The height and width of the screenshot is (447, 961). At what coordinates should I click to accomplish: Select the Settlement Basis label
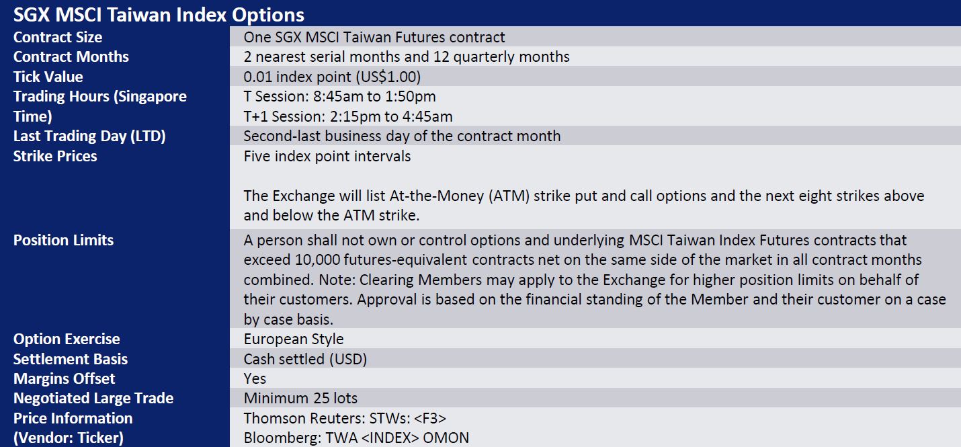[71, 359]
